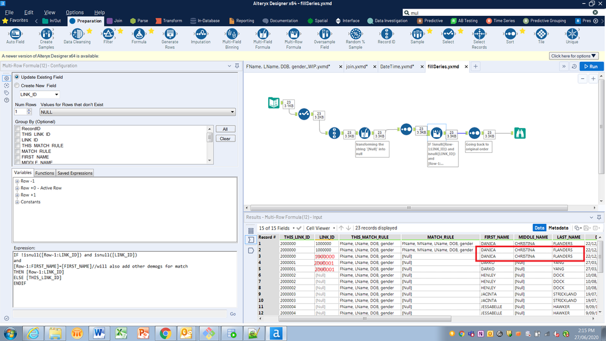This screenshot has height=341, width=606.
Task: Expand the Constants node
Action: pyautogui.click(x=17, y=202)
